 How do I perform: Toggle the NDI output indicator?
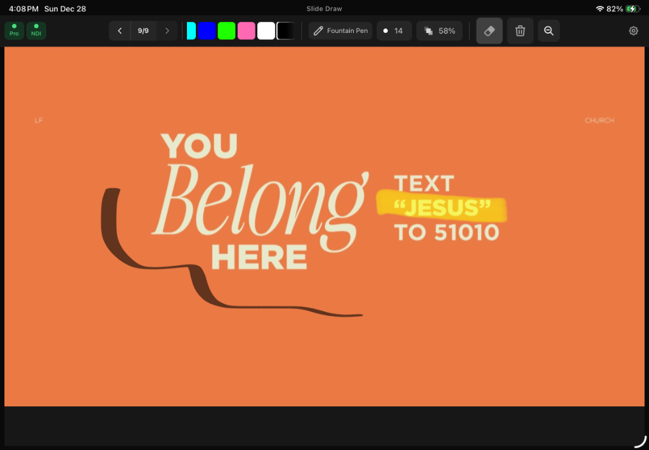pos(36,30)
